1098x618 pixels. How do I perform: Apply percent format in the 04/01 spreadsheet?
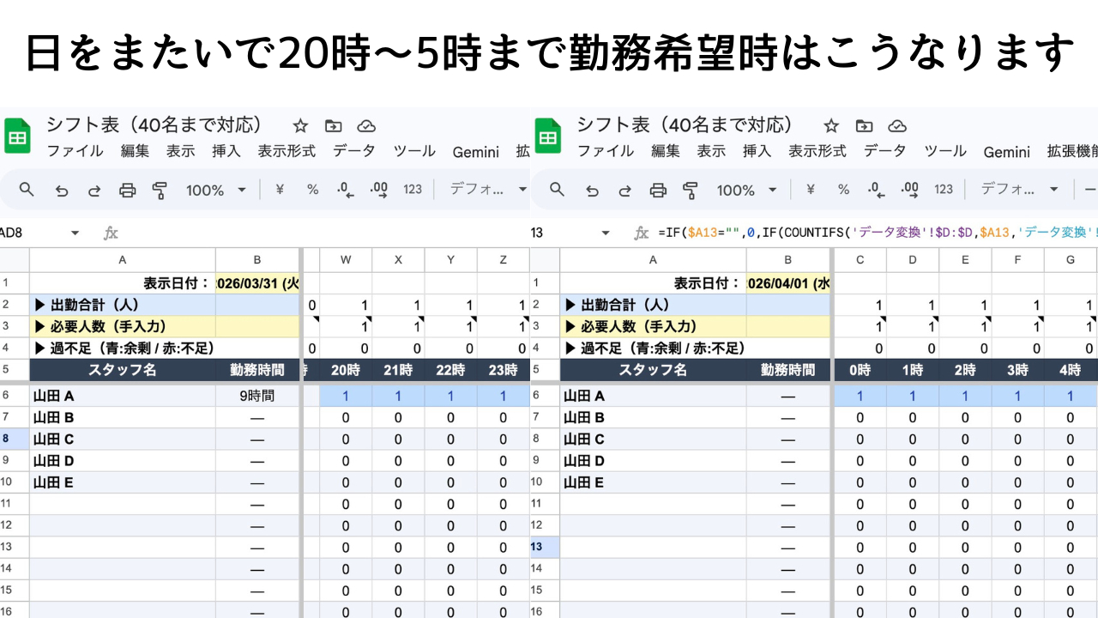(x=843, y=190)
